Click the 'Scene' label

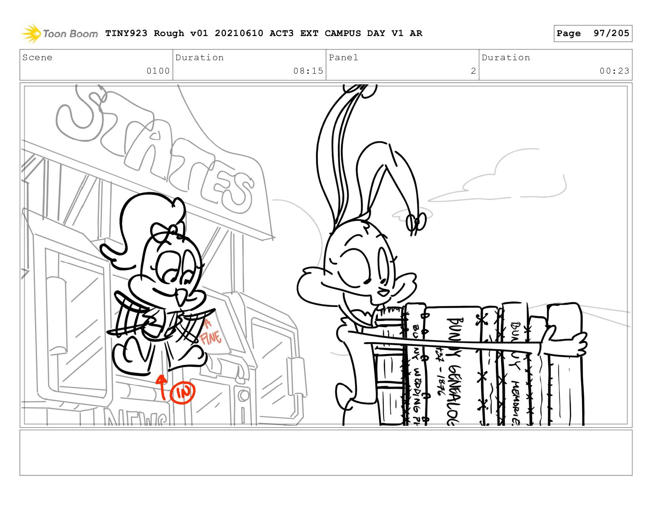[37, 57]
